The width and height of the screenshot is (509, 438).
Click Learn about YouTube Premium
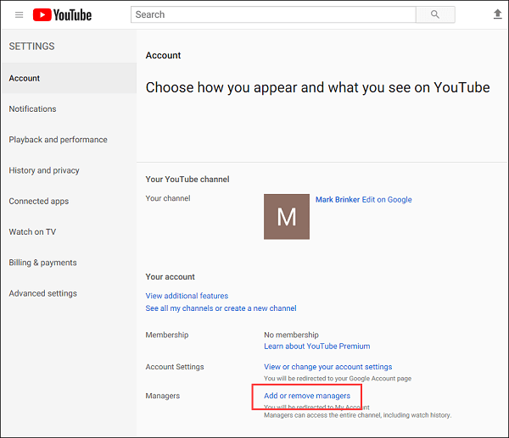(316, 347)
